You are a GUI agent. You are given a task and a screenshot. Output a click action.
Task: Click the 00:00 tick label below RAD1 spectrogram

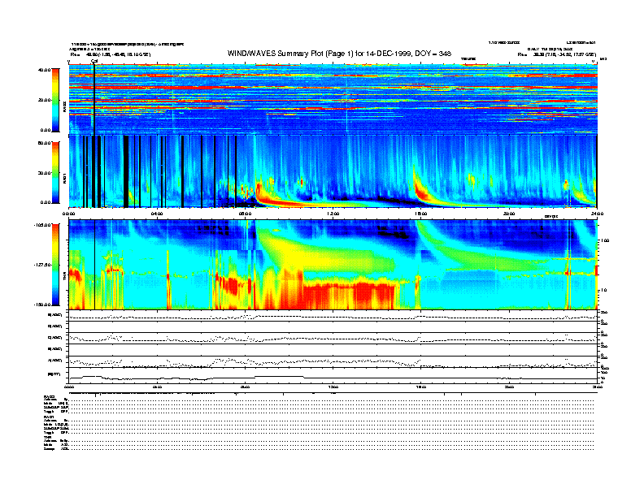(x=68, y=214)
